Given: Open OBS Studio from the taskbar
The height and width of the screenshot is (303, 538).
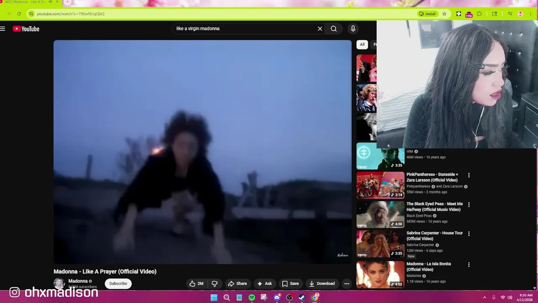Looking at the screenshot, I should (290, 298).
